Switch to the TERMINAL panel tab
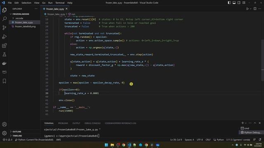264x148 pixels. coord(49,123)
